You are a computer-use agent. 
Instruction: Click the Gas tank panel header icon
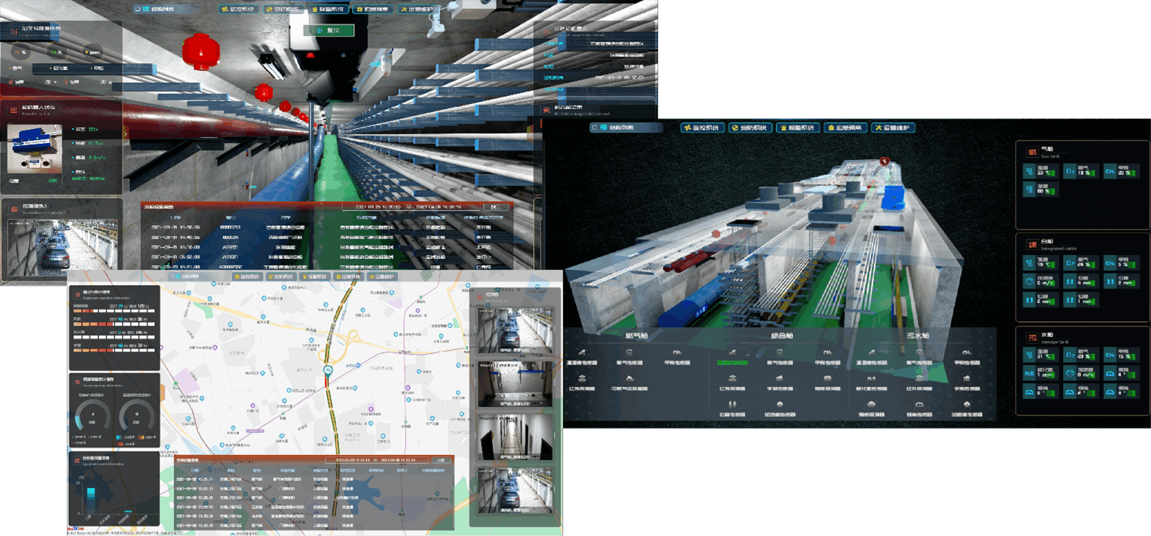(1032, 153)
